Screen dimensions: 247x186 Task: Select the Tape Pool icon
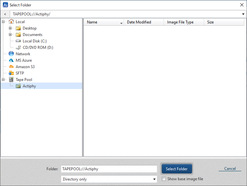pos(11,80)
